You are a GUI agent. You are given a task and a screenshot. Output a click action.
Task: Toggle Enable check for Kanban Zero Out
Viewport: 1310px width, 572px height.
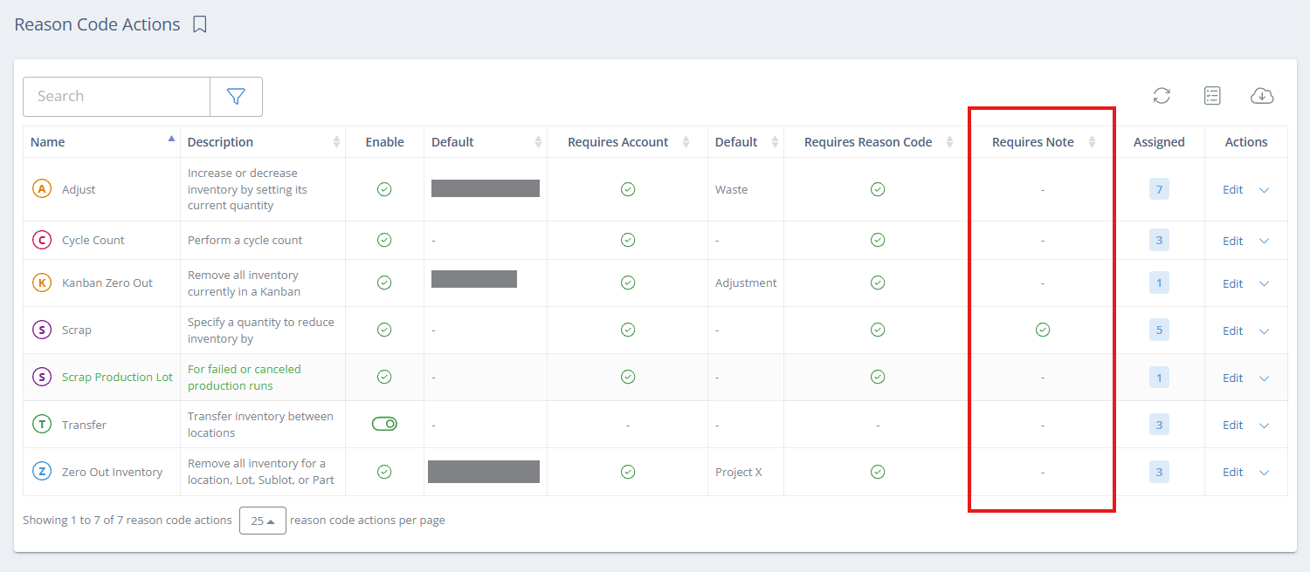pos(384,283)
